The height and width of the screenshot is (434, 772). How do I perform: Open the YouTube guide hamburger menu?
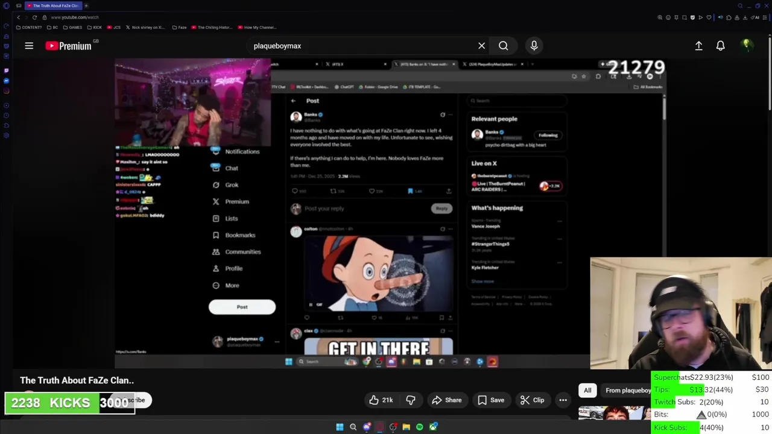29,46
